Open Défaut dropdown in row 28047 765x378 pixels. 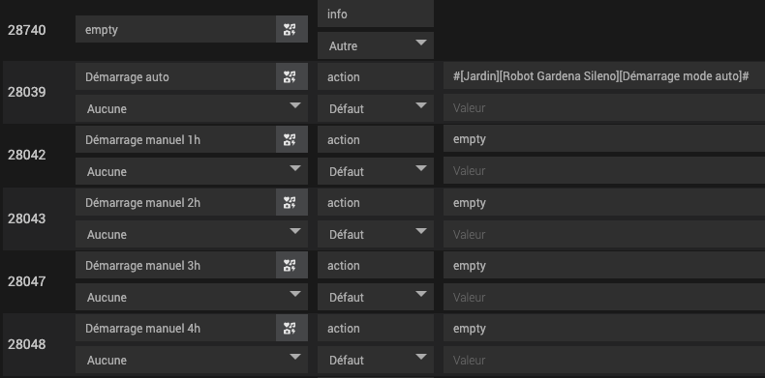tap(375, 297)
